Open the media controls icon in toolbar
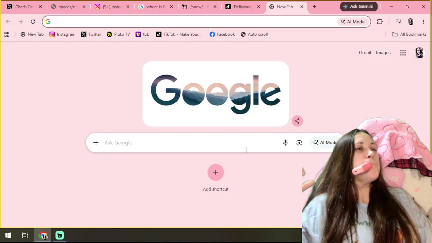432x243 pixels. [x=398, y=22]
